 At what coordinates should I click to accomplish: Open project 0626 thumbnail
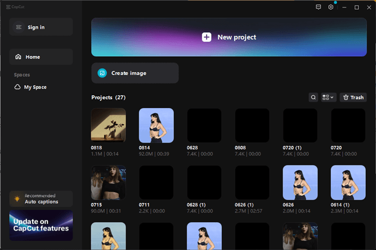click(300, 182)
